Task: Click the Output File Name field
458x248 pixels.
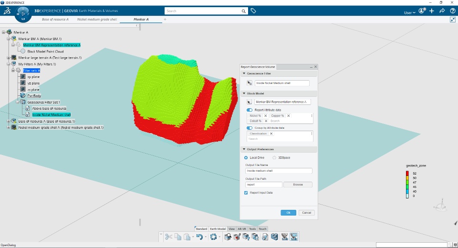Action: 279,171
